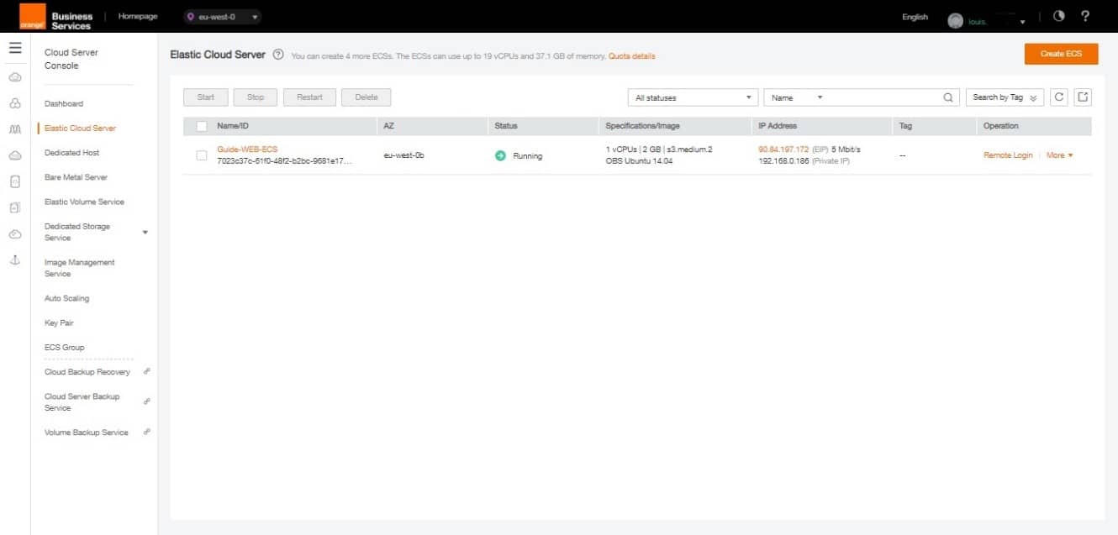The width and height of the screenshot is (1118, 535).
Task: Open the louis user account dropdown
Action: (998, 21)
